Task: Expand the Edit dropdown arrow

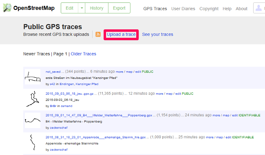Action: click(x=82, y=8)
